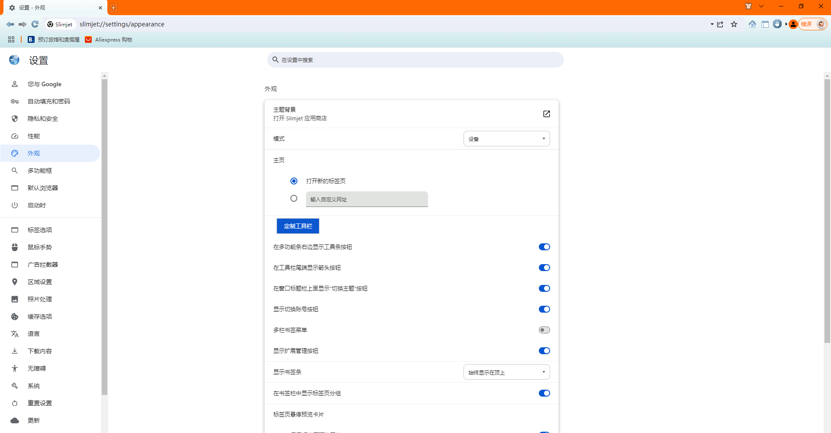Open the 预订旅馆和度假屋 bookmark
This screenshot has width=831, height=433.
54,39
